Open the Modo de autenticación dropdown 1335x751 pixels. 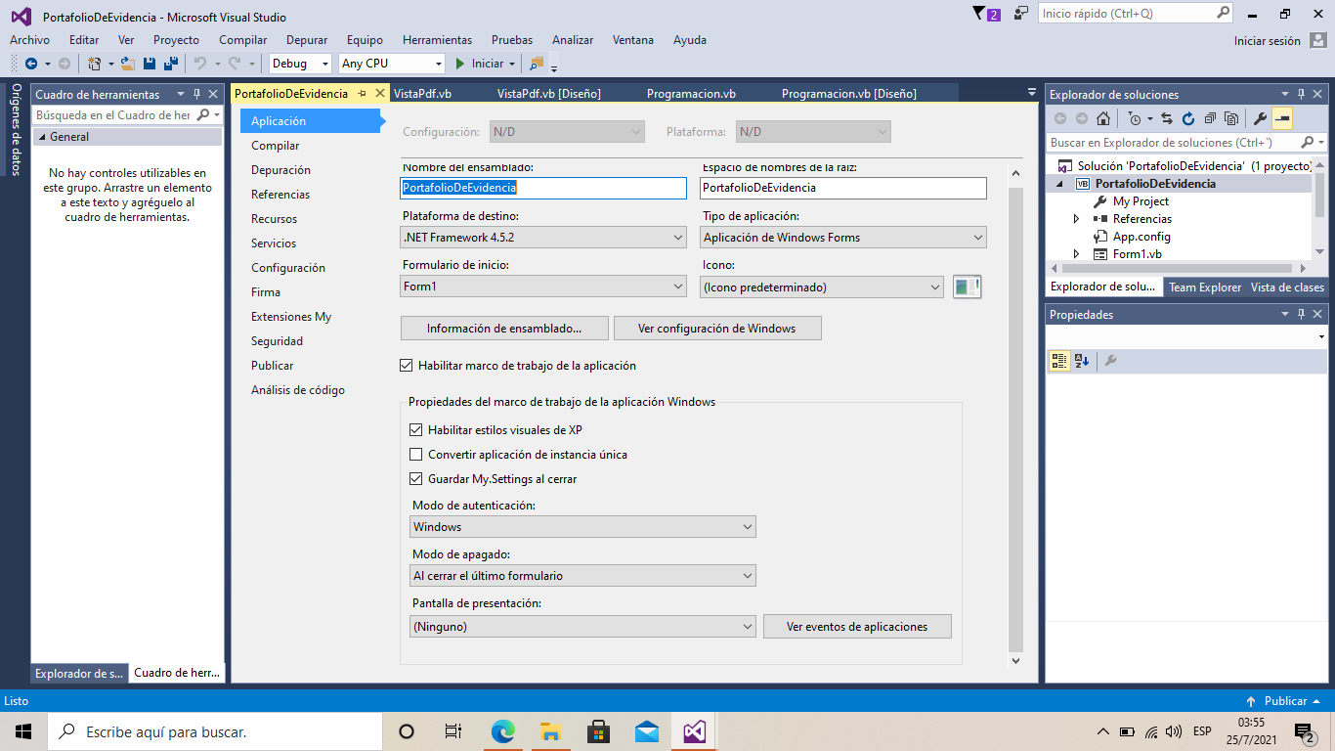tap(583, 527)
